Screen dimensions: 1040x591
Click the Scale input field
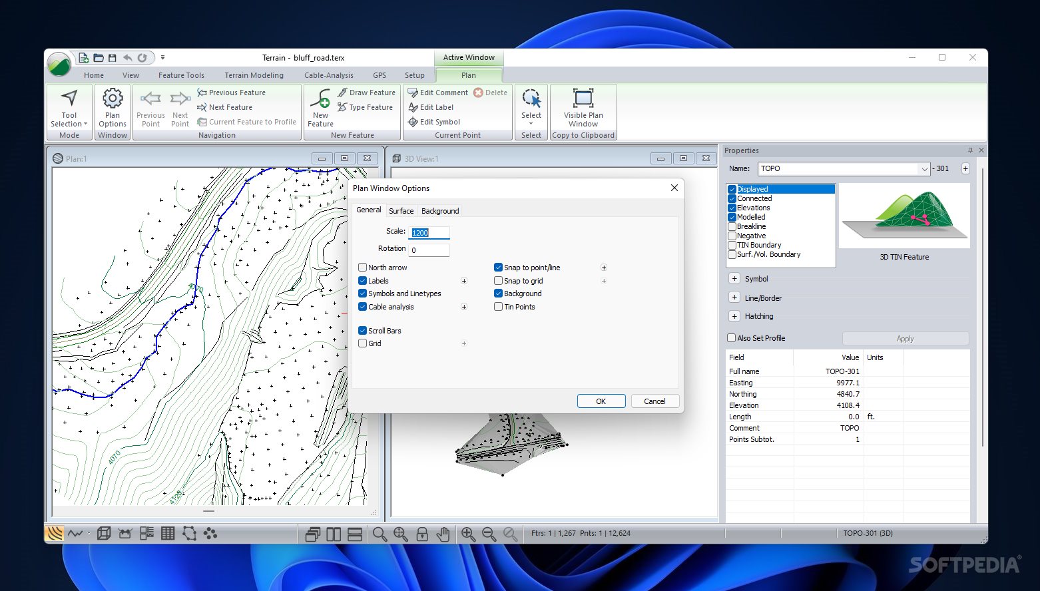(429, 232)
